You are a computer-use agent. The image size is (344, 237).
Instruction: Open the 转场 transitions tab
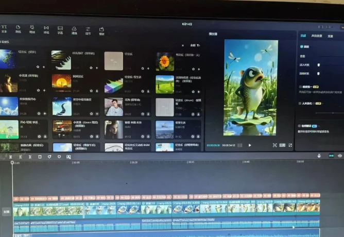coord(46,30)
